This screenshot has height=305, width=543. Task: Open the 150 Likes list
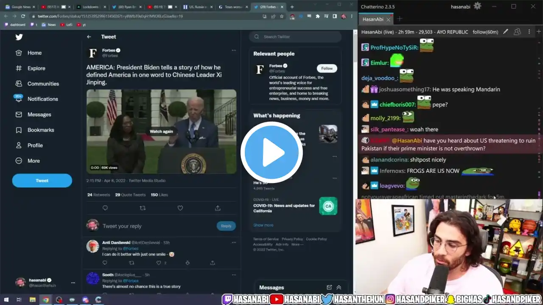click(x=160, y=195)
